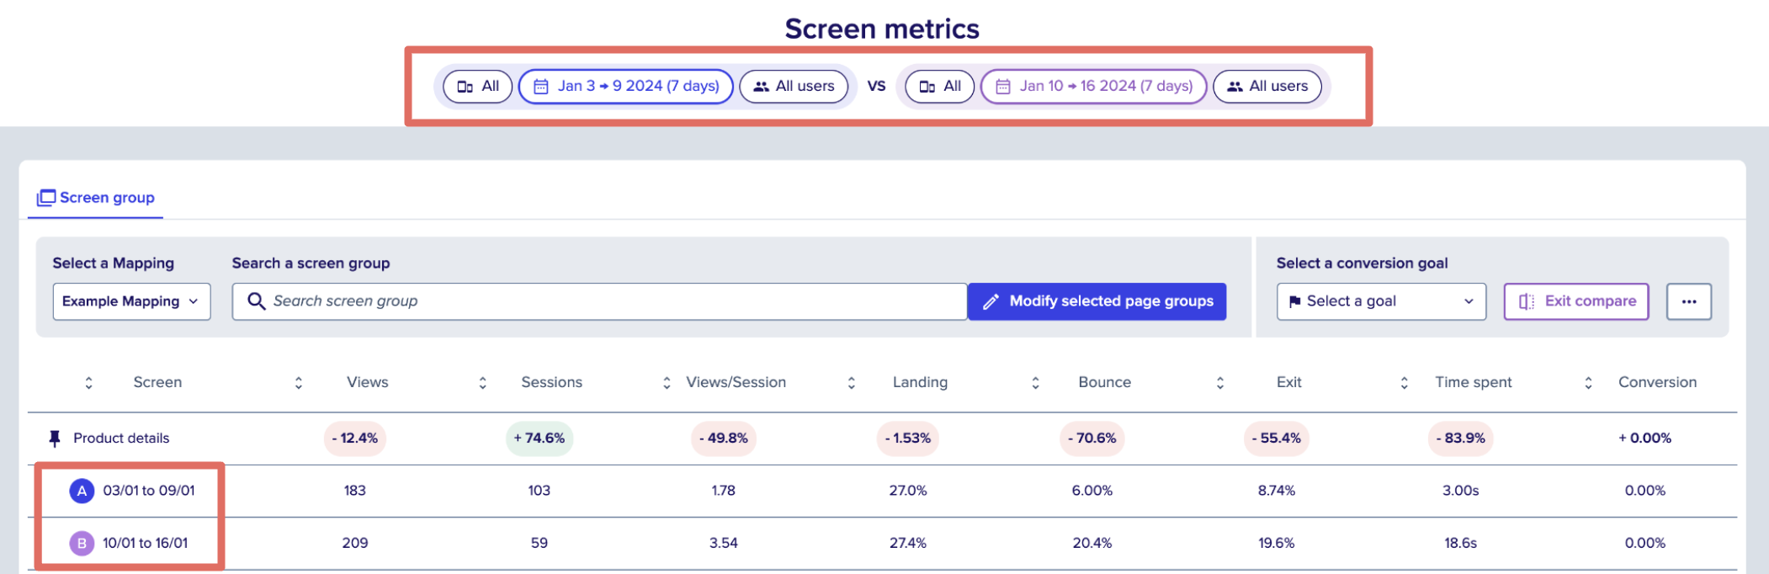The width and height of the screenshot is (1769, 574).
Task: Click the magnifier icon in search field
Action: pyautogui.click(x=257, y=301)
